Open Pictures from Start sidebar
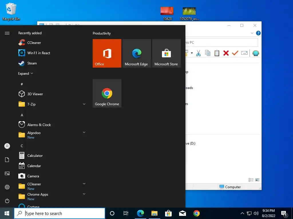This screenshot has width=293, height=219. click(7, 173)
